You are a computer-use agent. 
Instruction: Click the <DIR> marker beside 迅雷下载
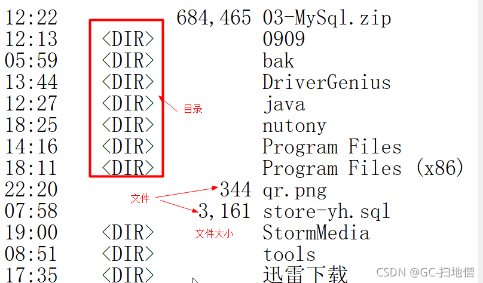click(x=128, y=275)
